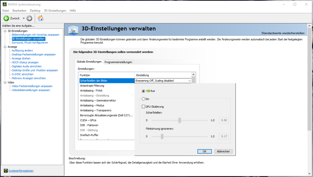Screen dimensions: 313x177
Task: Open the 3D-Einstellungen menu
Action: [x=55, y=11]
